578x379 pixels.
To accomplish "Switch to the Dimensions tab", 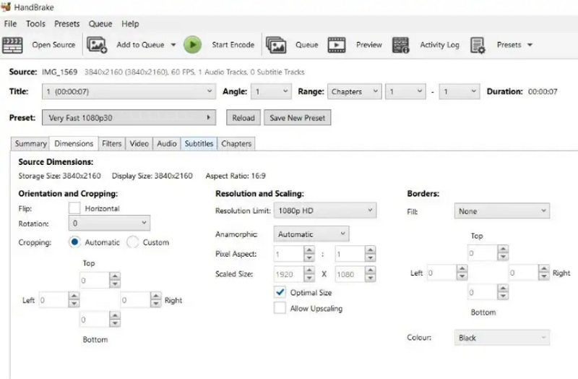I will pyautogui.click(x=74, y=143).
